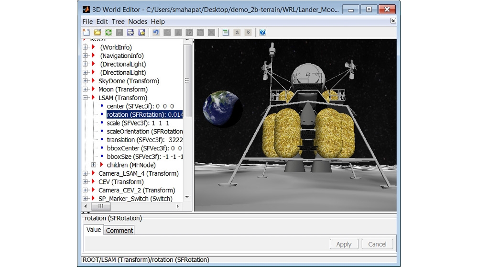Expand the SkyDome (Transform) node
478x269 pixels.
[x=86, y=81]
